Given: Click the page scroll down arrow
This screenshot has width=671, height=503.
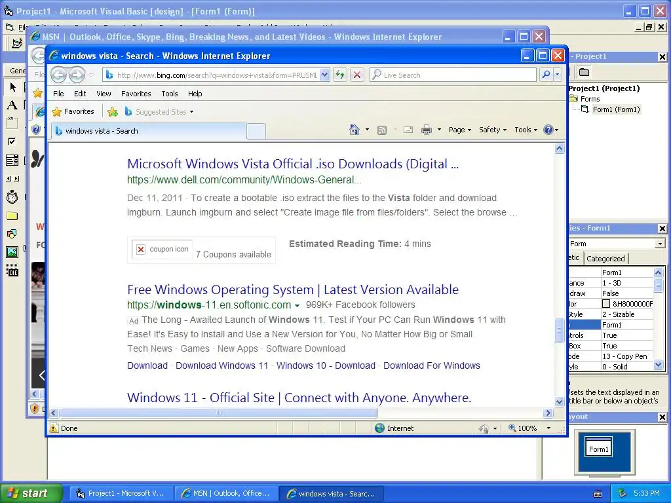Looking at the screenshot, I should (x=559, y=401).
